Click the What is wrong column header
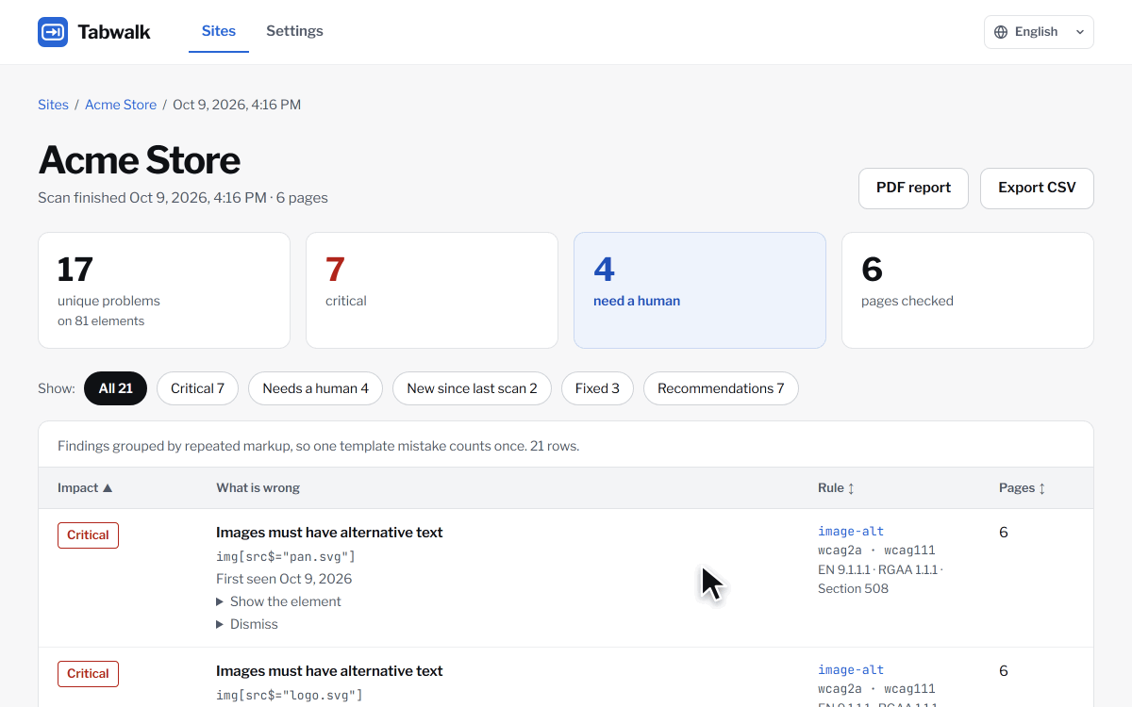1132x707 pixels. click(x=258, y=488)
